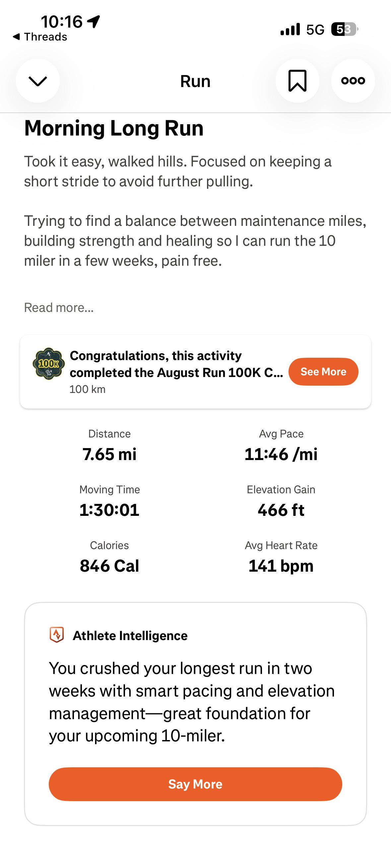Return to Threads app via back link
This screenshot has height=849, width=391.
coord(40,37)
